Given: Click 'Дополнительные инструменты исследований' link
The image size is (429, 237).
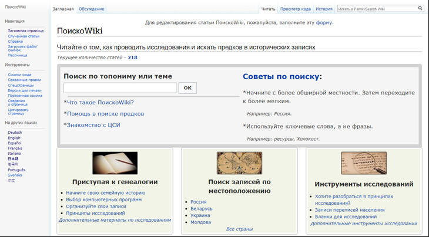Looking at the screenshot, I should (364, 224).
